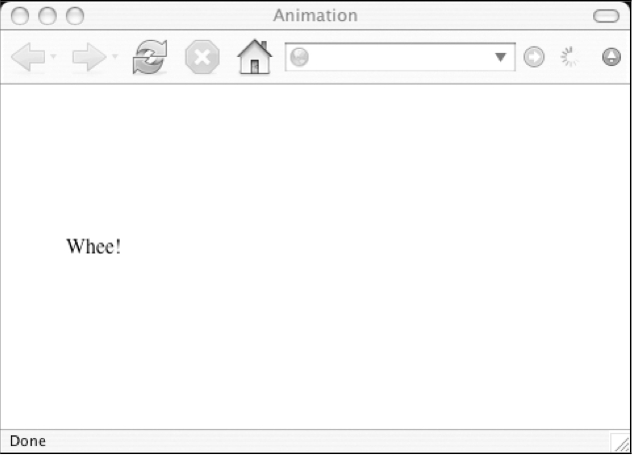
Task: Click the round up-arrow icon at toolbar end
Action: 611,56
